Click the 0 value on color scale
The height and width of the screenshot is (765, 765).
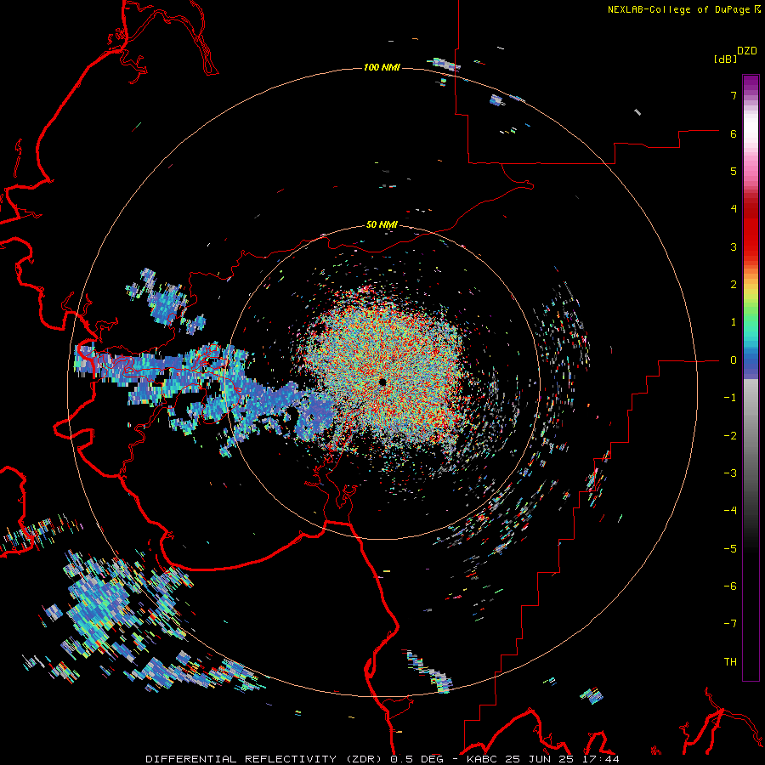point(734,360)
